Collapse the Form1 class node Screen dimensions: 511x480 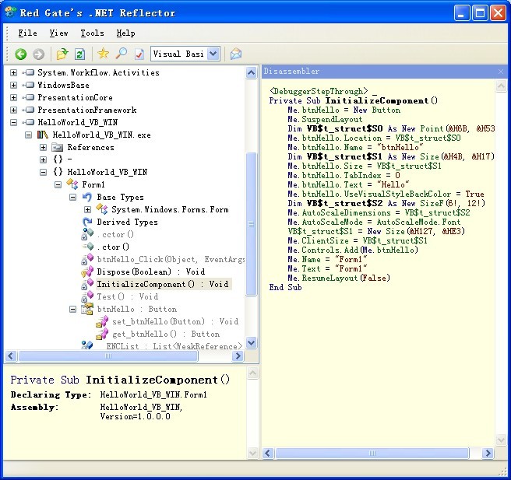coord(58,184)
